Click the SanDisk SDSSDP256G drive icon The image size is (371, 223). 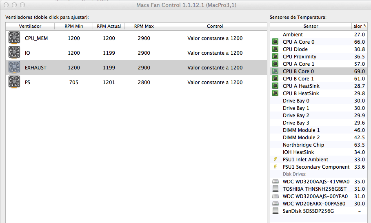[x=275, y=211]
